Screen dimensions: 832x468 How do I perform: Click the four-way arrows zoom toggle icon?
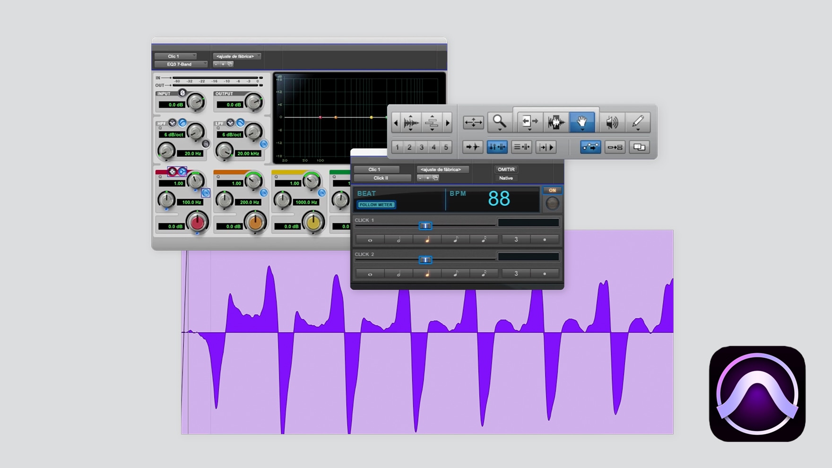pyautogui.click(x=473, y=122)
